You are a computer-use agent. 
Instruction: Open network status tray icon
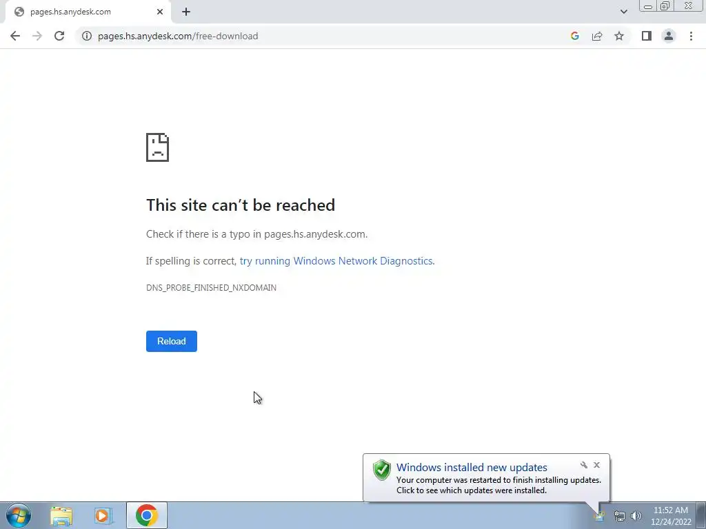click(x=620, y=516)
